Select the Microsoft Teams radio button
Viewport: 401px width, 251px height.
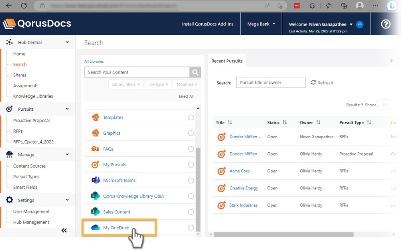coord(191,180)
